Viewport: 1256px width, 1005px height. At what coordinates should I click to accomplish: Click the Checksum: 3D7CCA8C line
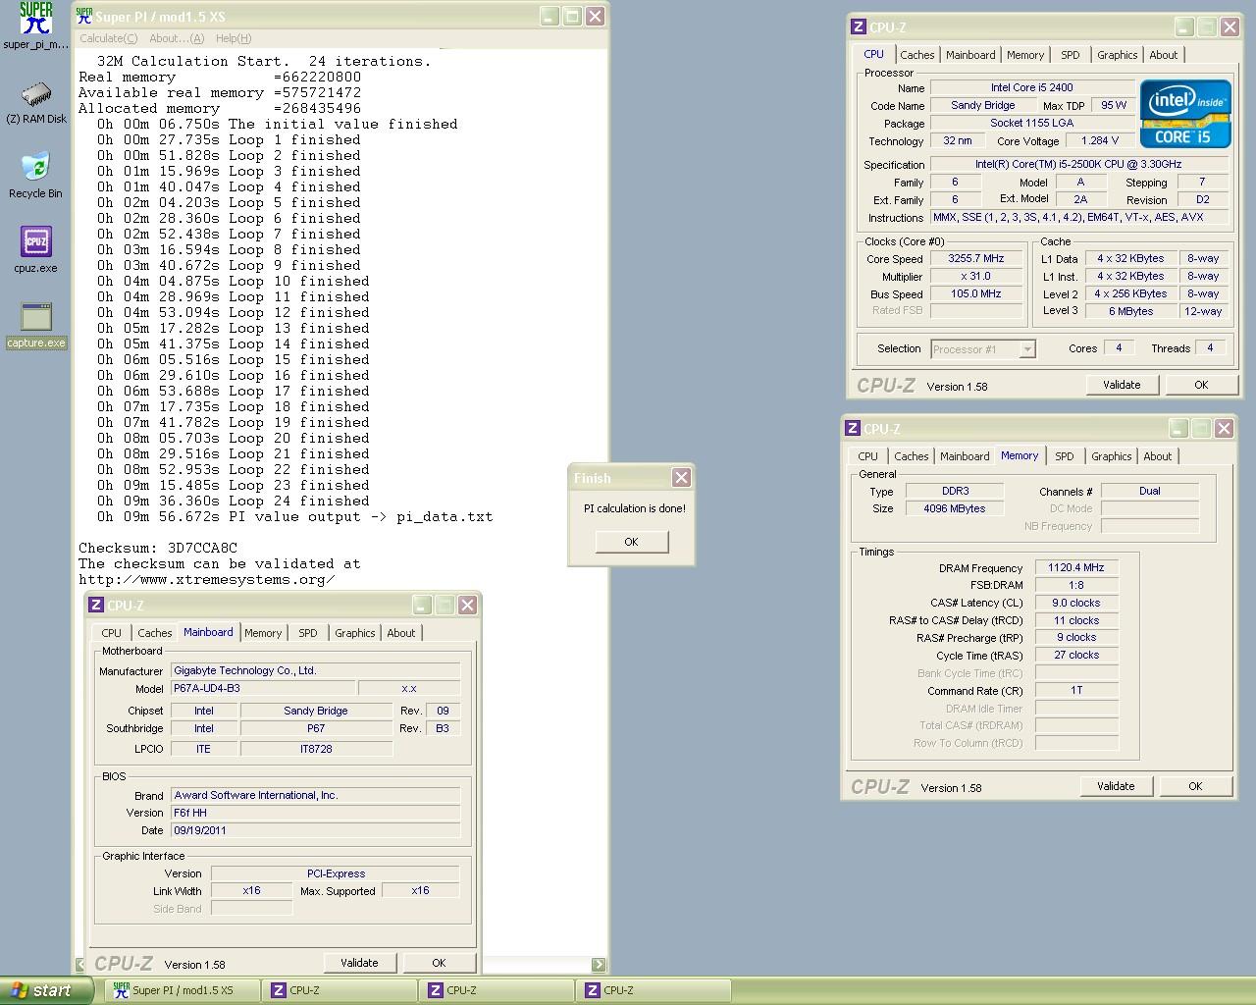[x=158, y=548]
